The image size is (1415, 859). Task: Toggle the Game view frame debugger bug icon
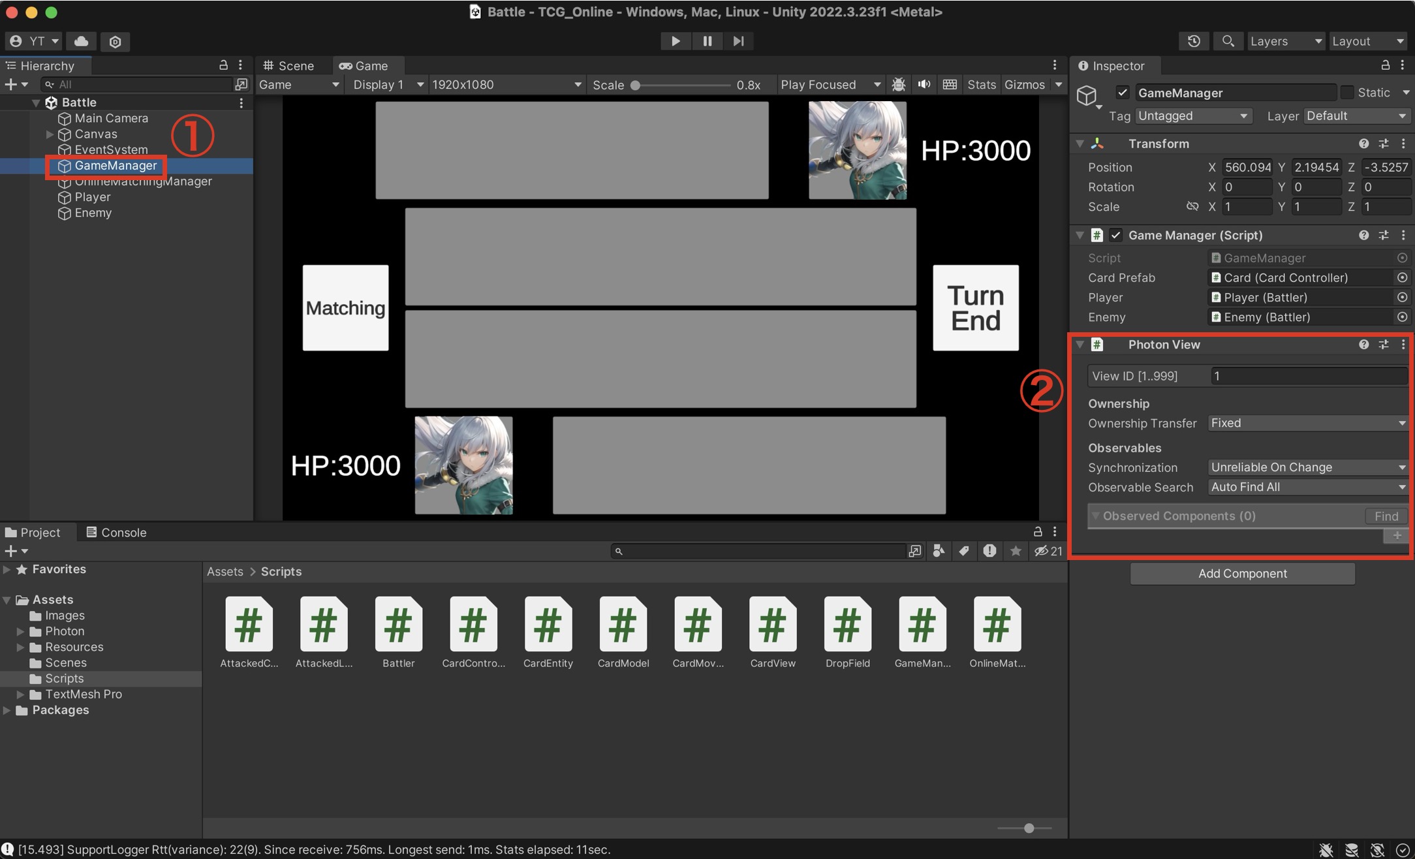tap(899, 85)
